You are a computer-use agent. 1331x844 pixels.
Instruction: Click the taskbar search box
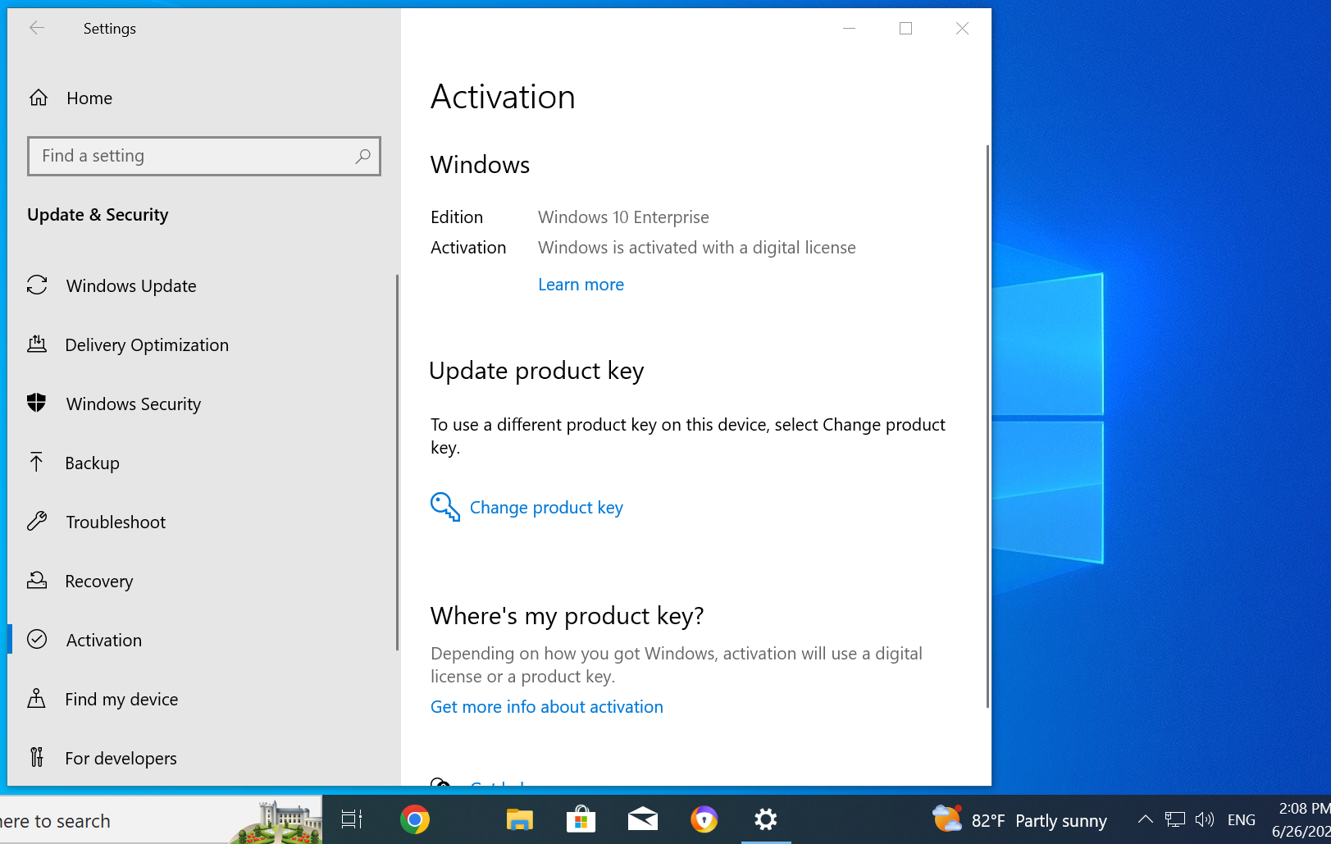click(161, 820)
